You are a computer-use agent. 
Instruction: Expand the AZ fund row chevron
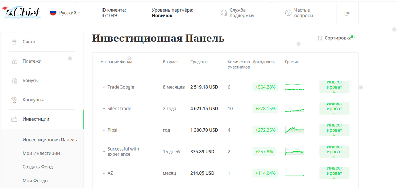pyautogui.click(x=104, y=173)
